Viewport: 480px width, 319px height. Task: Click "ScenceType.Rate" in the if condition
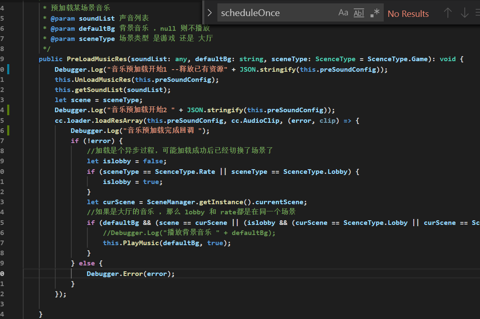pos(185,172)
